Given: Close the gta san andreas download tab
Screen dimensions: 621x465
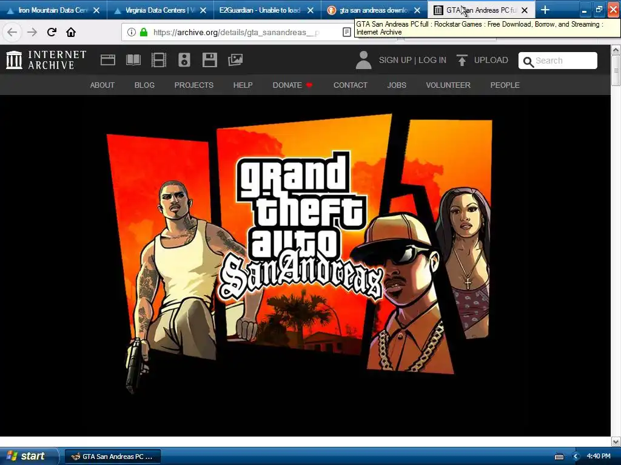Looking at the screenshot, I should [417, 10].
